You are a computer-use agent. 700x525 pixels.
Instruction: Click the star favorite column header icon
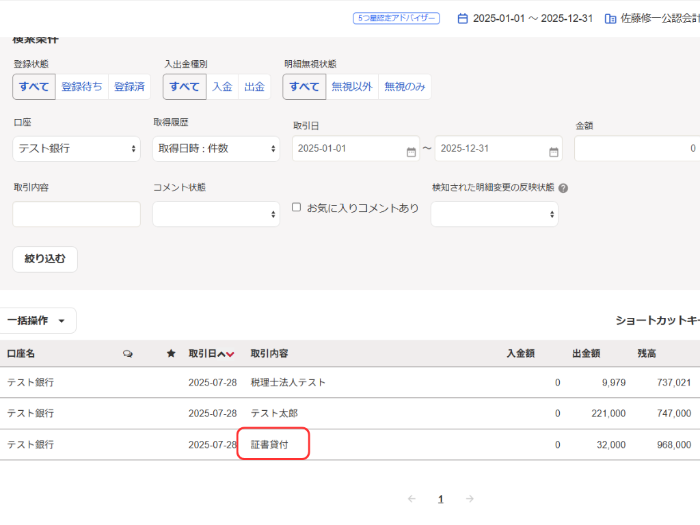[171, 353]
